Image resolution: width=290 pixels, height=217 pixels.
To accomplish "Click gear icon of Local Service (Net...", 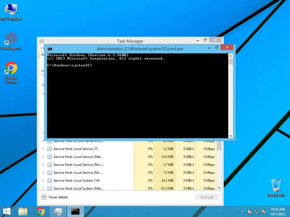I will pos(49,157).
